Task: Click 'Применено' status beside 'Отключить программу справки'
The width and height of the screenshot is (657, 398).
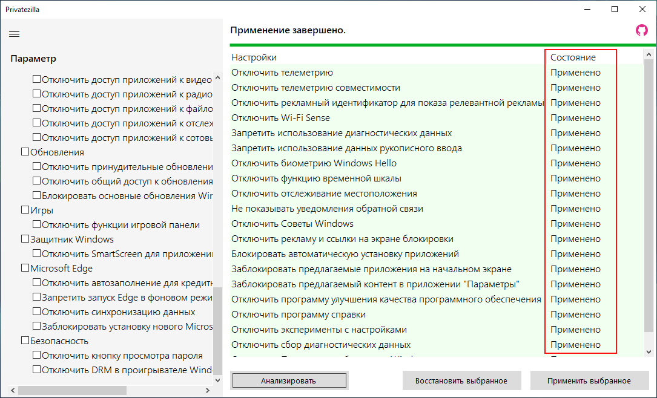Action: point(575,315)
